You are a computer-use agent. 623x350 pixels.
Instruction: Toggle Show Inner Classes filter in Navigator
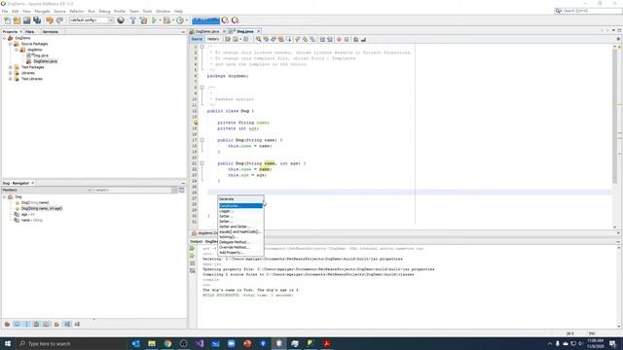(x=46, y=324)
